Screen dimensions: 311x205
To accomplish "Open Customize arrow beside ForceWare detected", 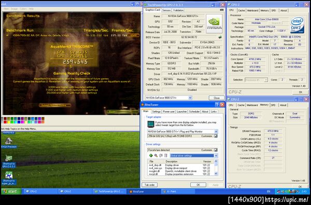I will coord(216,150).
